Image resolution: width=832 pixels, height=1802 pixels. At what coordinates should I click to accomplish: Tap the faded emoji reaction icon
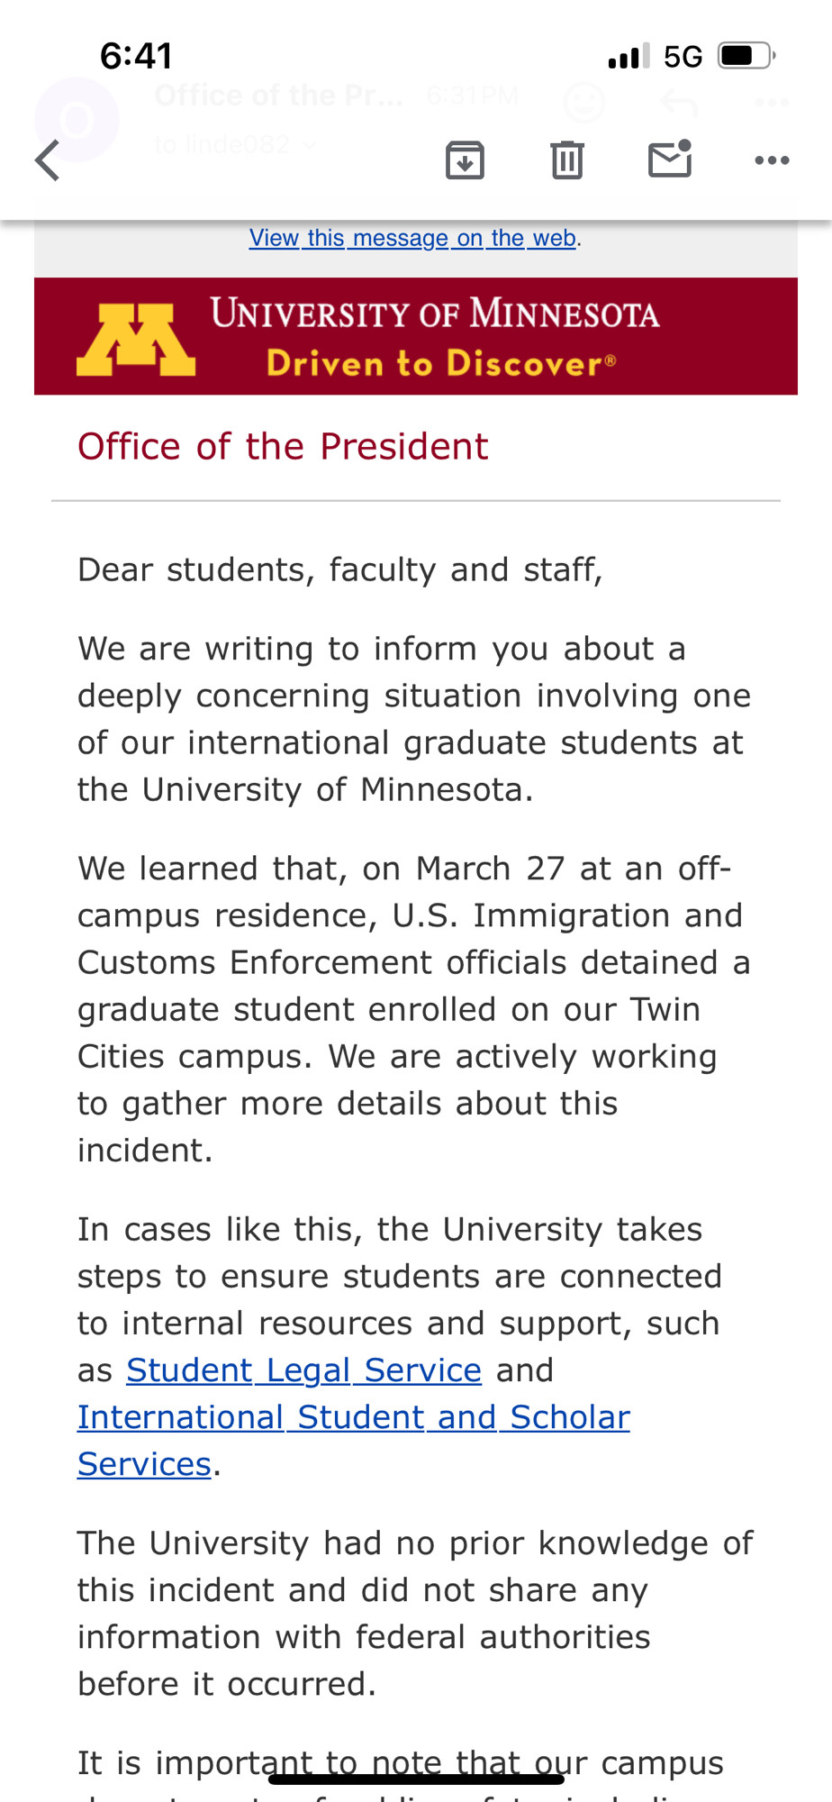(x=583, y=102)
